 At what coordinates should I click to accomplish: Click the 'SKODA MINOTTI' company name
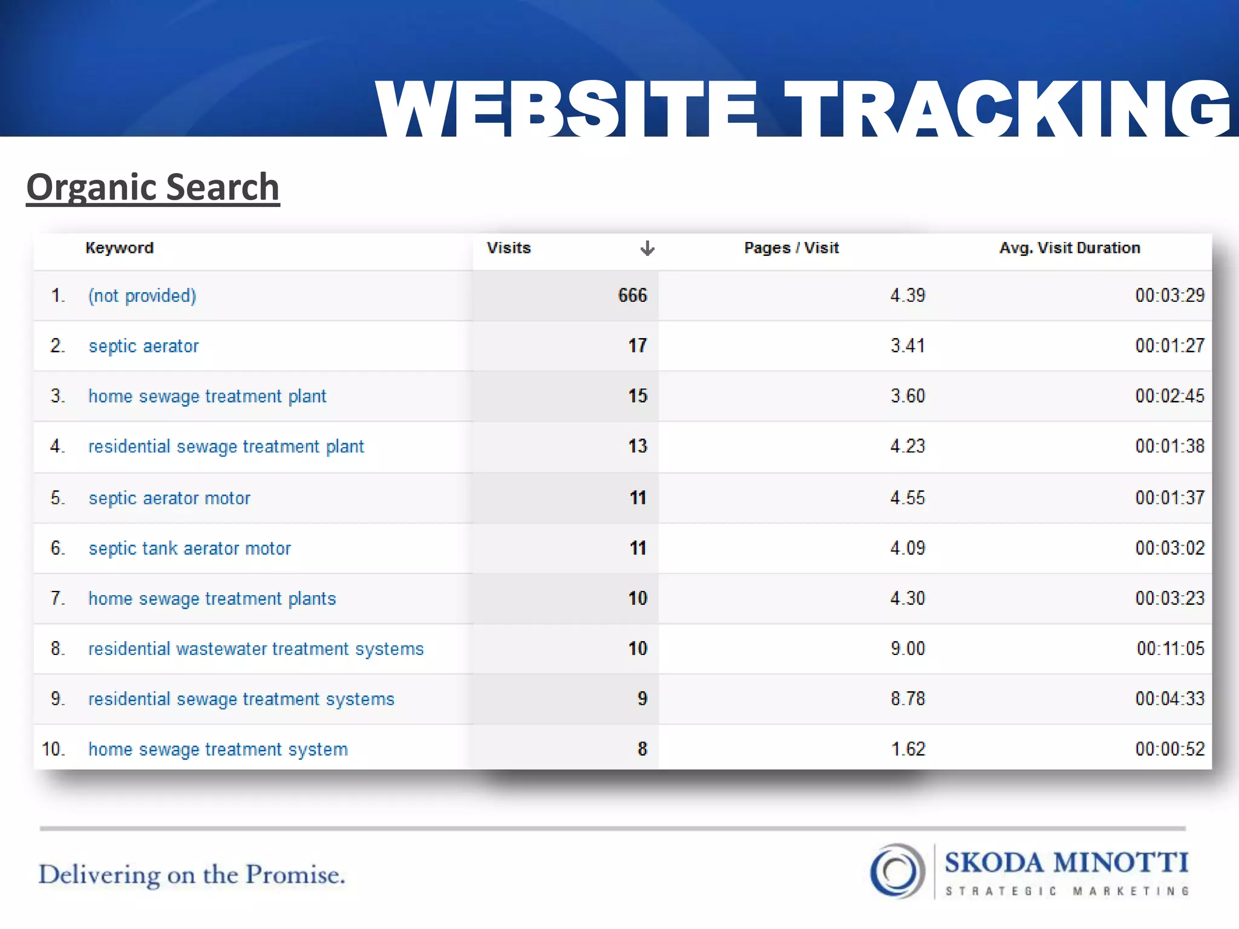tap(1067, 862)
